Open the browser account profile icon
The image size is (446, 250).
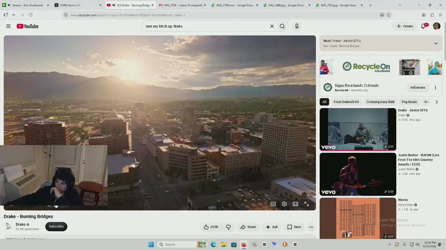(x=424, y=15)
